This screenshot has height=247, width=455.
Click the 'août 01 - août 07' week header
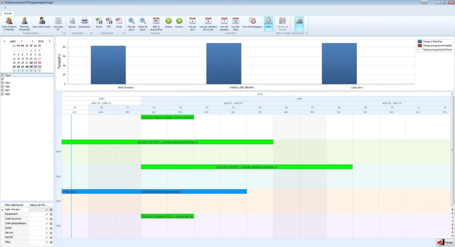coord(234,103)
